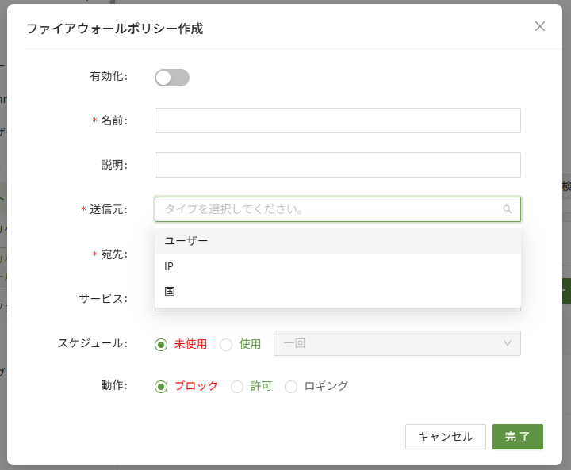Close the firewall policy creation dialog
This screenshot has width=571, height=470.
pos(540,26)
